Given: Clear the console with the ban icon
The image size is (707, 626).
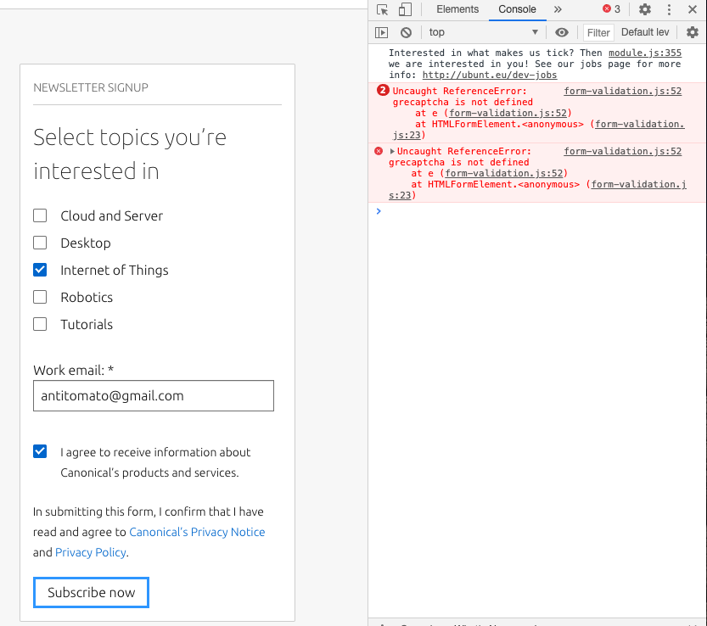Looking at the screenshot, I should tap(407, 32).
